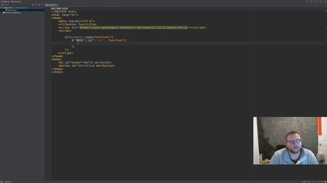Click the head breadcrumb above the editor

(x=59, y=9)
